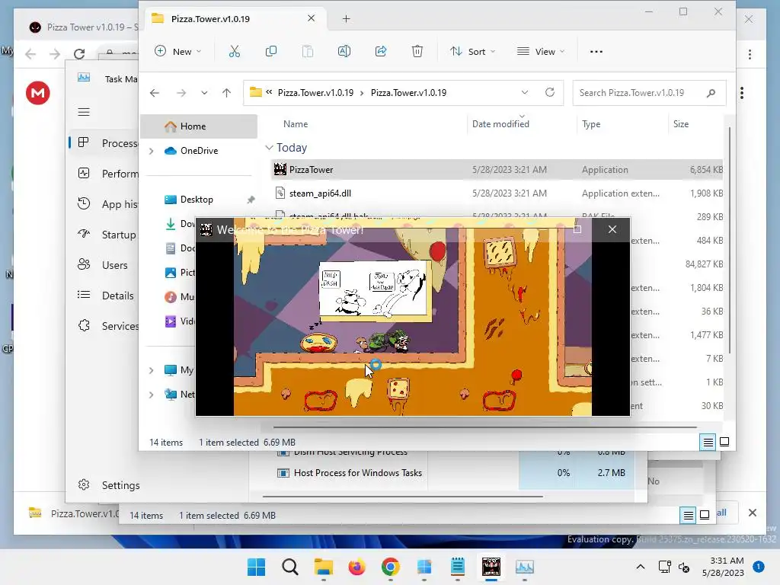The height and width of the screenshot is (585, 780).
Task: Click the Explorer horizontal scrollbar
Action: (x=484, y=427)
